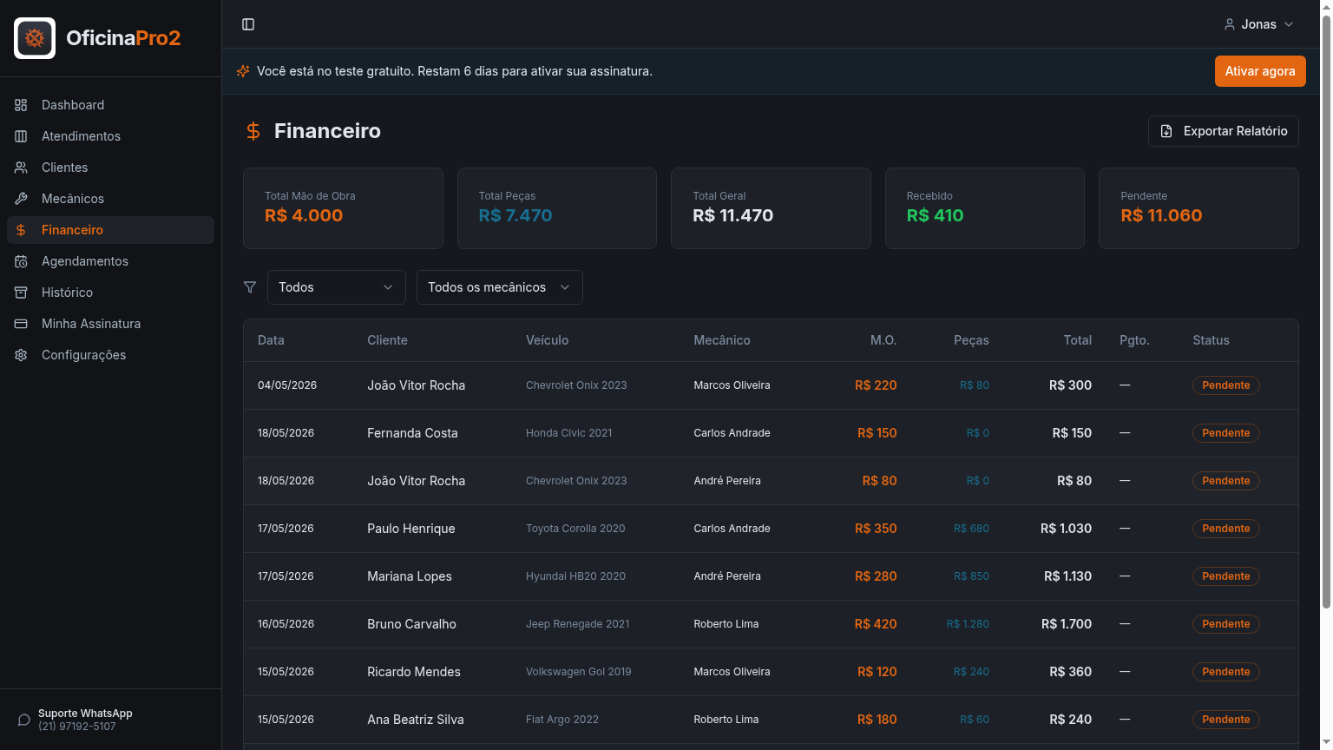Open the Todos status filter dropdown
The height and width of the screenshot is (750, 1333).
click(337, 287)
